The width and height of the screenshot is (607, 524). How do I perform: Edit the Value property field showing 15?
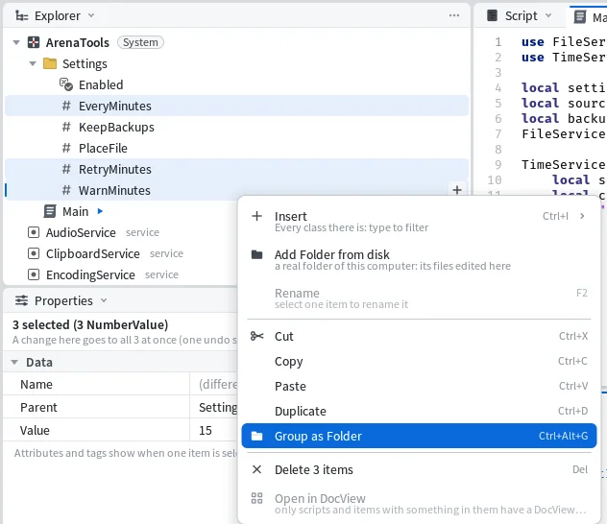(213, 430)
